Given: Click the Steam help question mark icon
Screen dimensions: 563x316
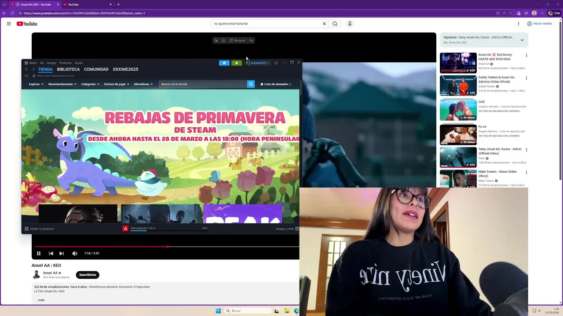Looking at the screenshot, I should [246, 63].
